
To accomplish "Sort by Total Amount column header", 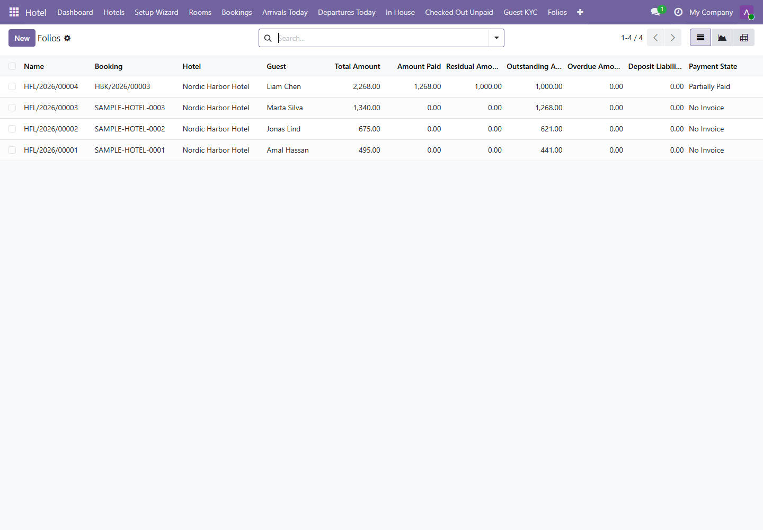I will pyautogui.click(x=357, y=66).
